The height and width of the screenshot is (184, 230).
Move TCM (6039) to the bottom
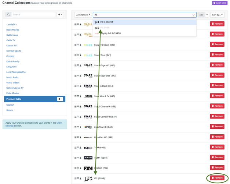81,148
